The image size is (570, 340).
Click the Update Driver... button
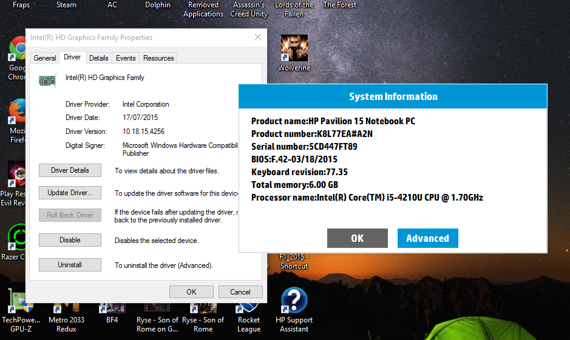(70, 193)
